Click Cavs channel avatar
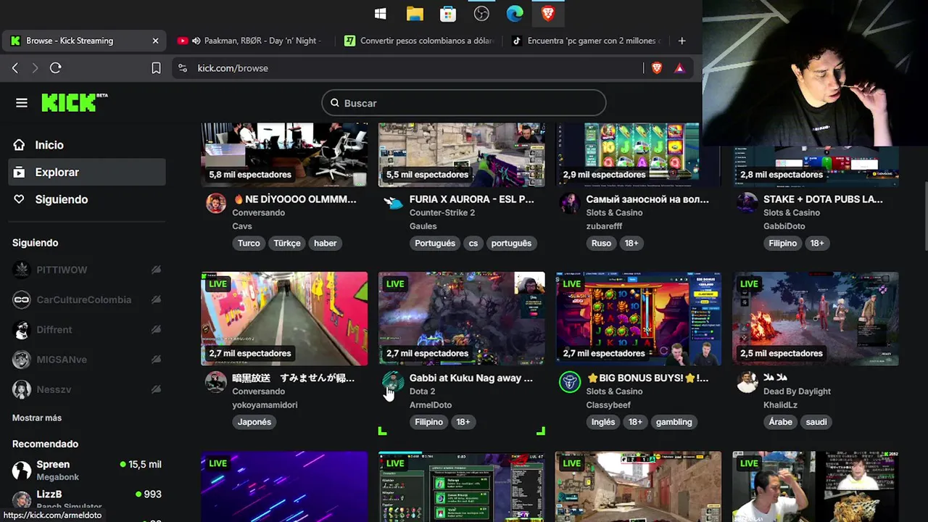Viewport: 928px width, 522px height. point(216,203)
